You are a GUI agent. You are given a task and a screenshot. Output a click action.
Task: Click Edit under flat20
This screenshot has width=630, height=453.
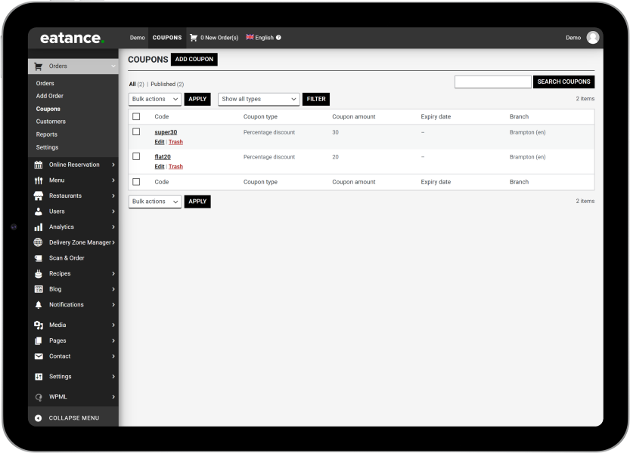point(159,167)
